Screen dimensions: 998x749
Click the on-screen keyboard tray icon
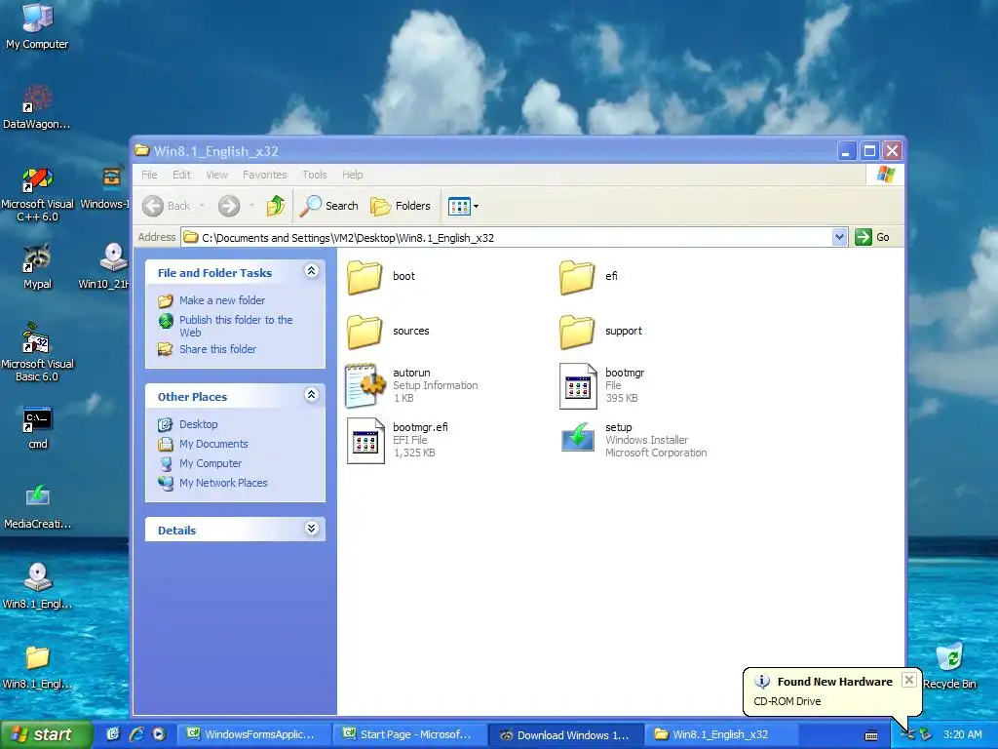(871, 735)
